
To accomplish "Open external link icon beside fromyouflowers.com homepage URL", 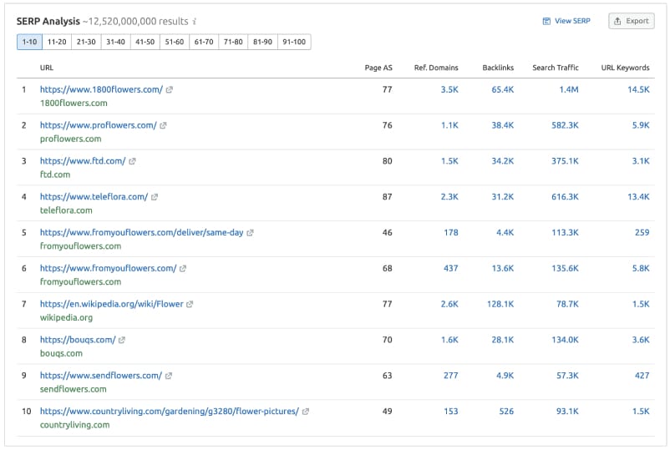I will pos(183,269).
